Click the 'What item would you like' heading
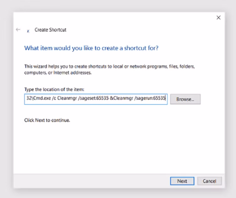The image size is (236, 198). (91, 48)
